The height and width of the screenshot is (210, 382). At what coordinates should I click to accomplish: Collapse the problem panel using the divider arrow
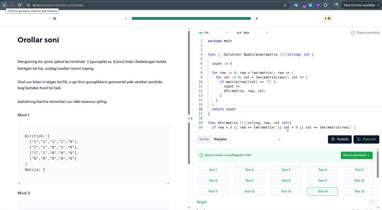click(189, 118)
